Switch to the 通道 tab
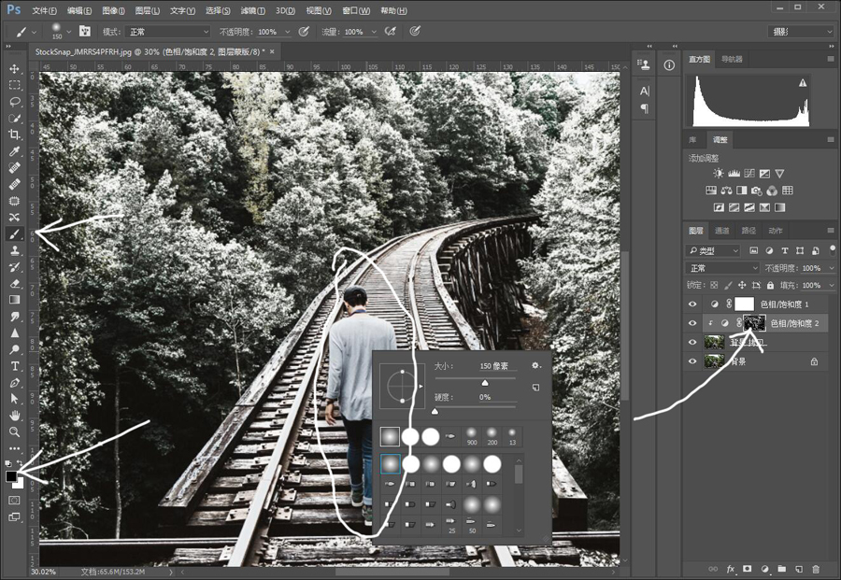 point(722,231)
